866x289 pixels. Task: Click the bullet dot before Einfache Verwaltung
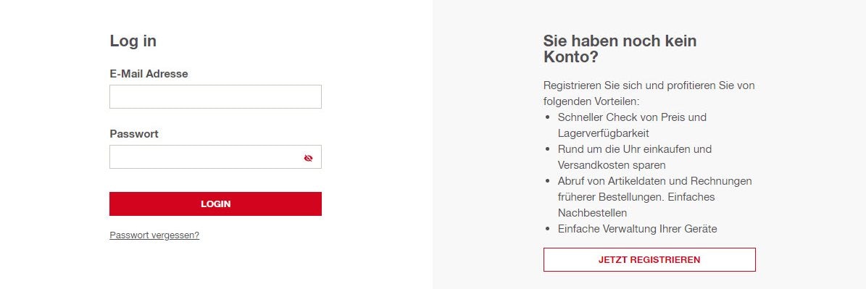coord(547,229)
